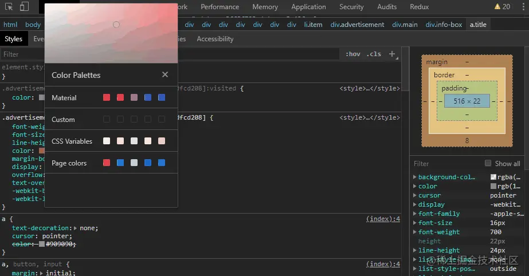This screenshot has width=529, height=276.
Task: Enable the Show all checkbox
Action: [x=488, y=163]
